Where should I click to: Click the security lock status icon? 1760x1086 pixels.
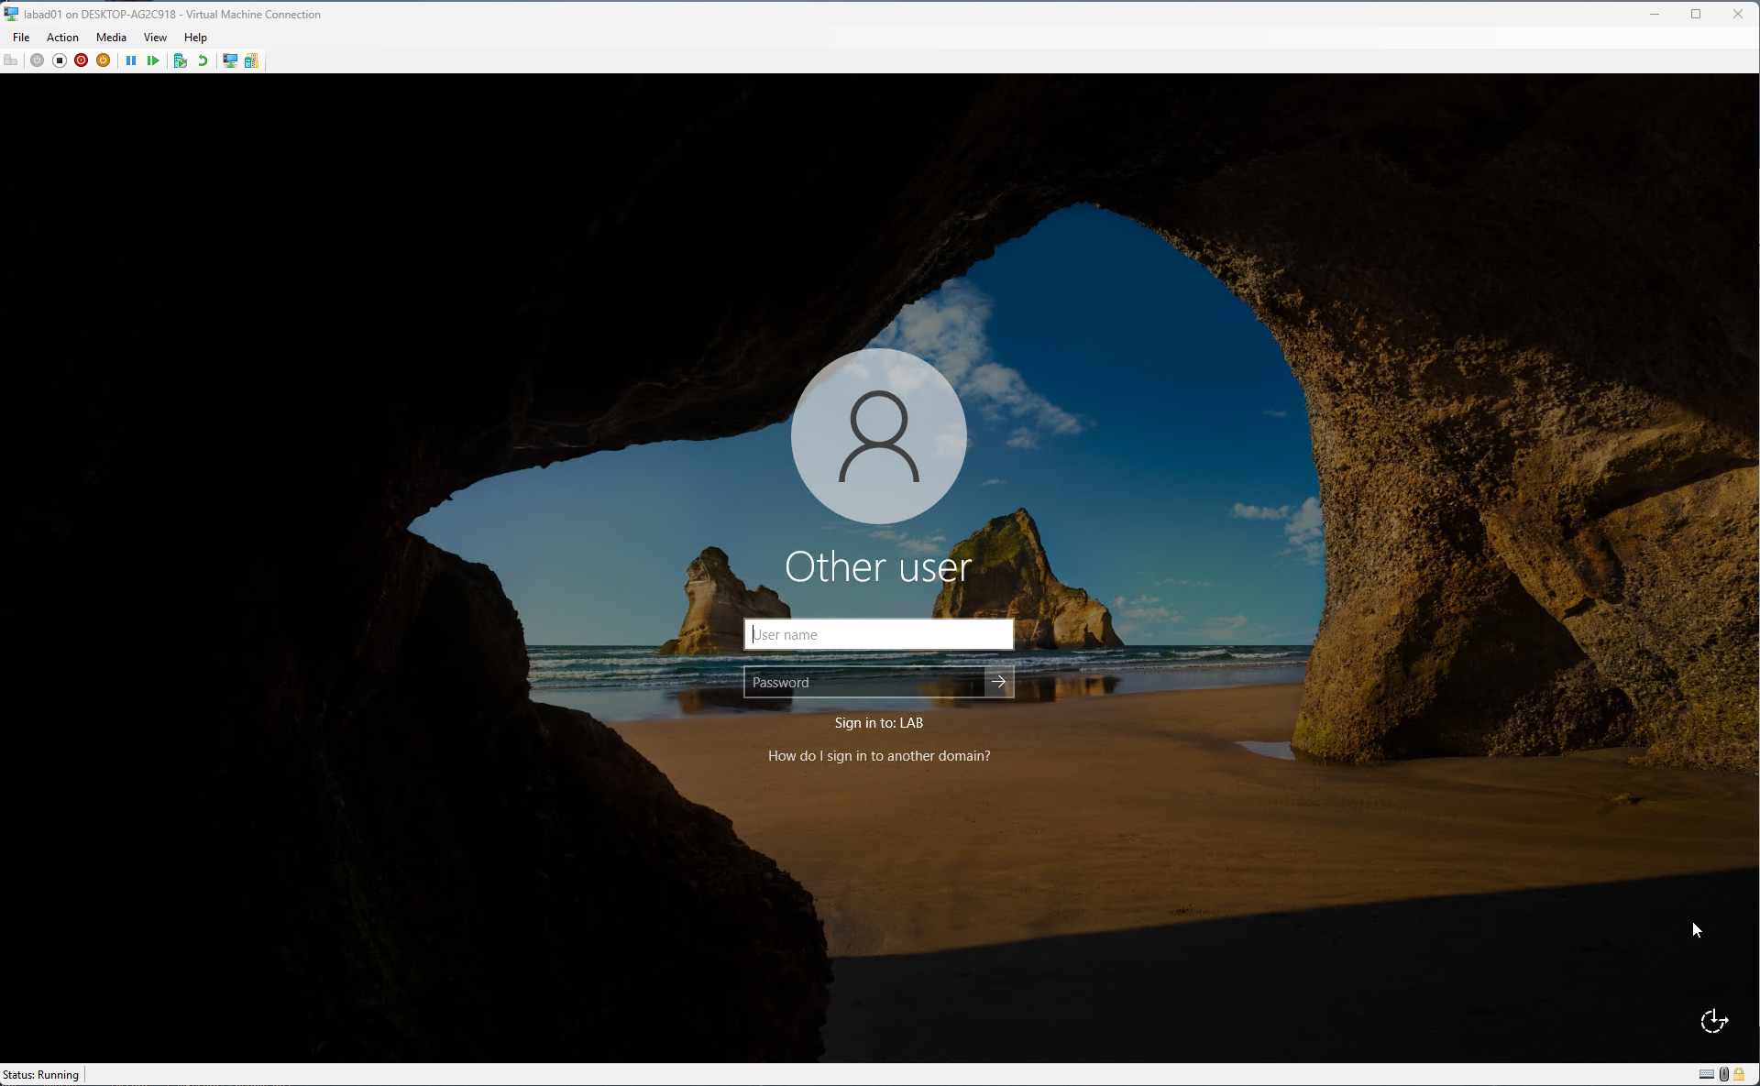click(x=1739, y=1074)
